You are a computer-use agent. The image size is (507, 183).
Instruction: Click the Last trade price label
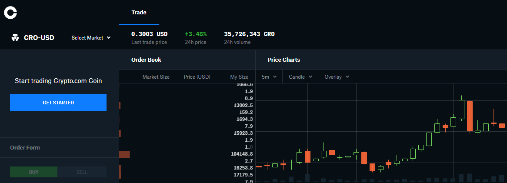149,42
